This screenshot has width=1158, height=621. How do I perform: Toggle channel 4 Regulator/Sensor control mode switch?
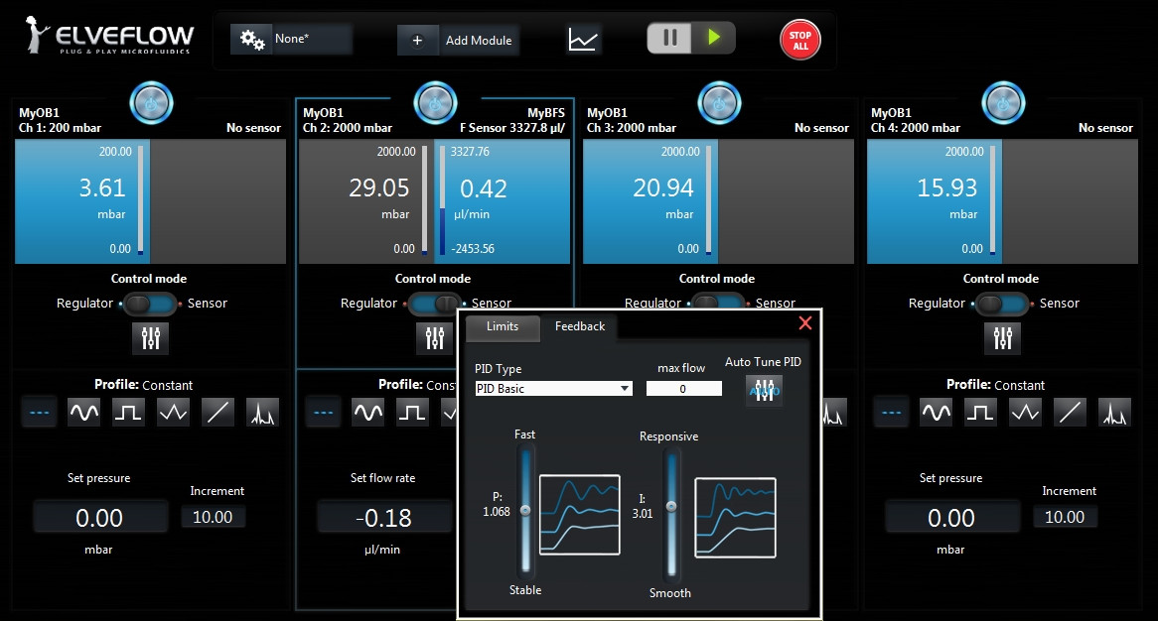click(1002, 304)
